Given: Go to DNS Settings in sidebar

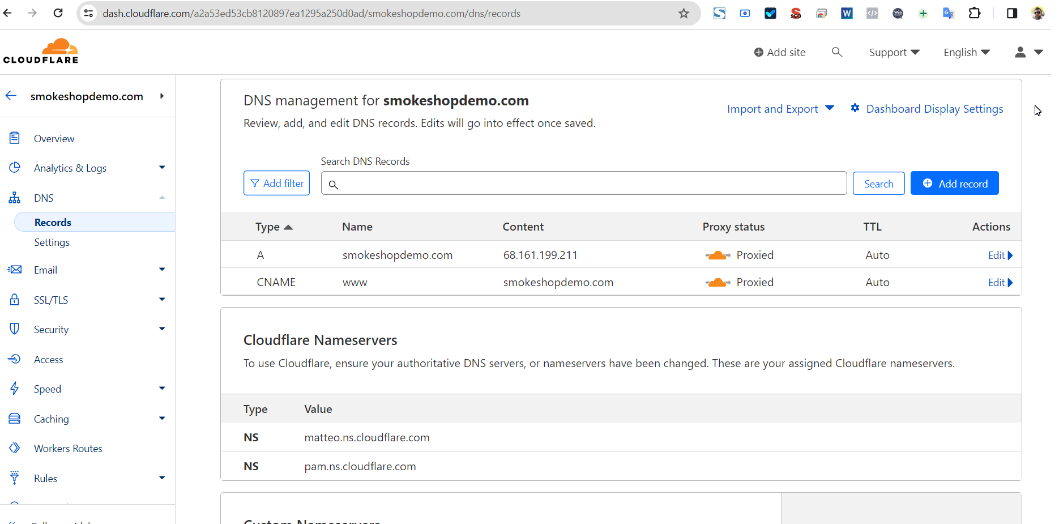Looking at the screenshot, I should [x=52, y=242].
